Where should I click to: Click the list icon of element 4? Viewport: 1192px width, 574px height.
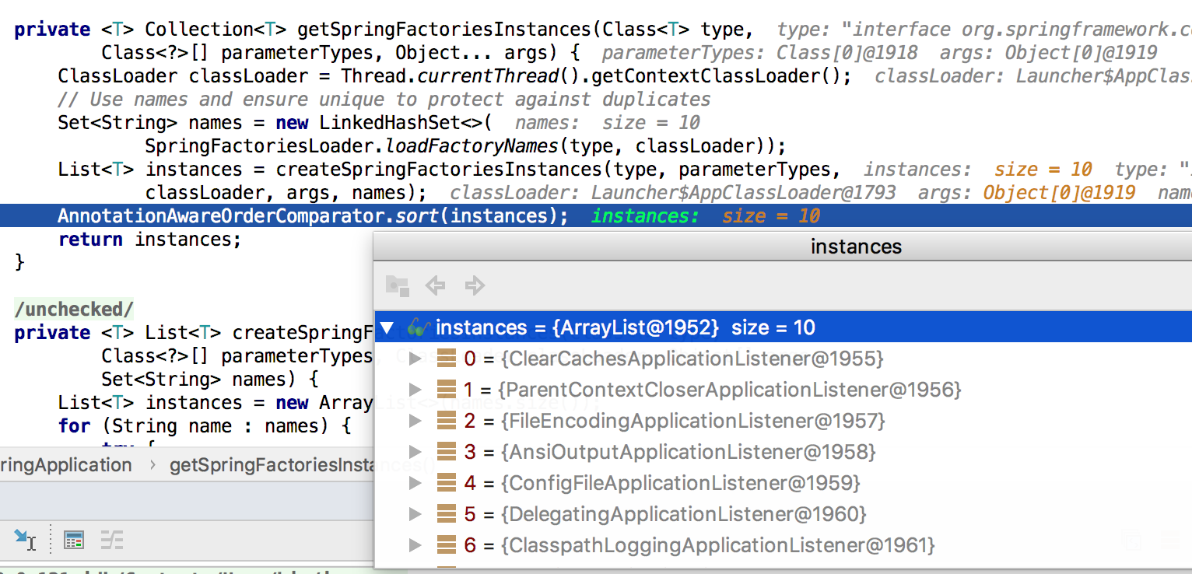[x=446, y=483]
